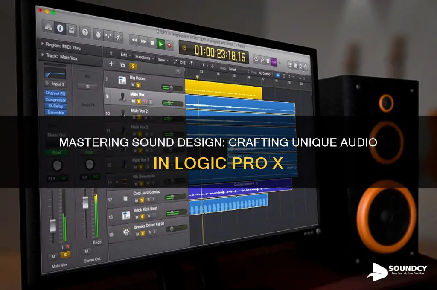This screenshot has width=437, height=290.
Task: Click the Fast Forward transport button
Action: coord(143,41)
